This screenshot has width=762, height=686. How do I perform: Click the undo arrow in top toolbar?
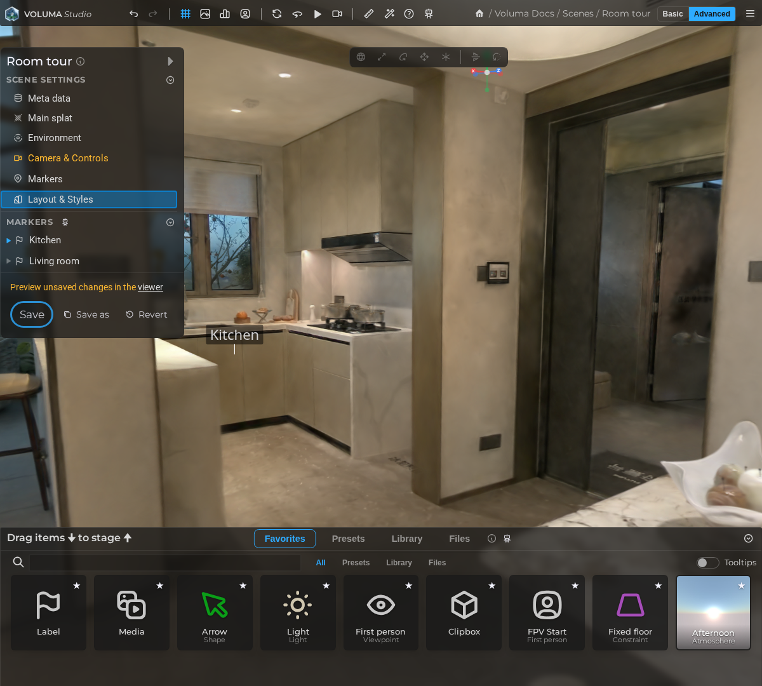[x=133, y=13]
